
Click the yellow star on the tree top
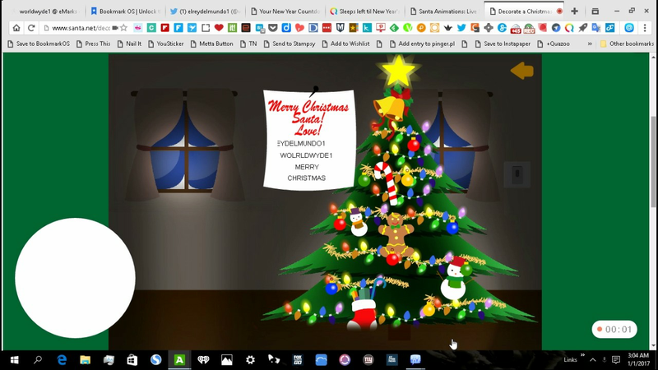coord(399,71)
